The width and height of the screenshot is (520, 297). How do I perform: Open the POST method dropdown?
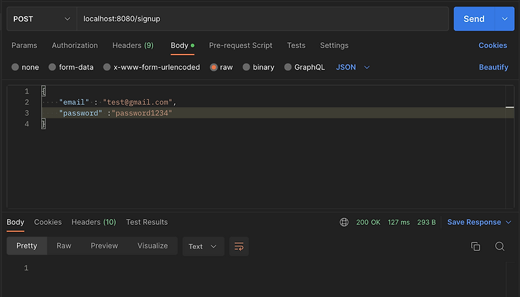point(41,19)
